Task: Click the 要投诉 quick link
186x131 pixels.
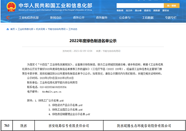Action: point(166,10)
